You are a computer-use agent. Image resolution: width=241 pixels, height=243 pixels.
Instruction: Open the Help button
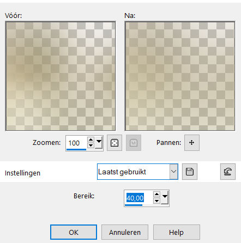[177, 232]
